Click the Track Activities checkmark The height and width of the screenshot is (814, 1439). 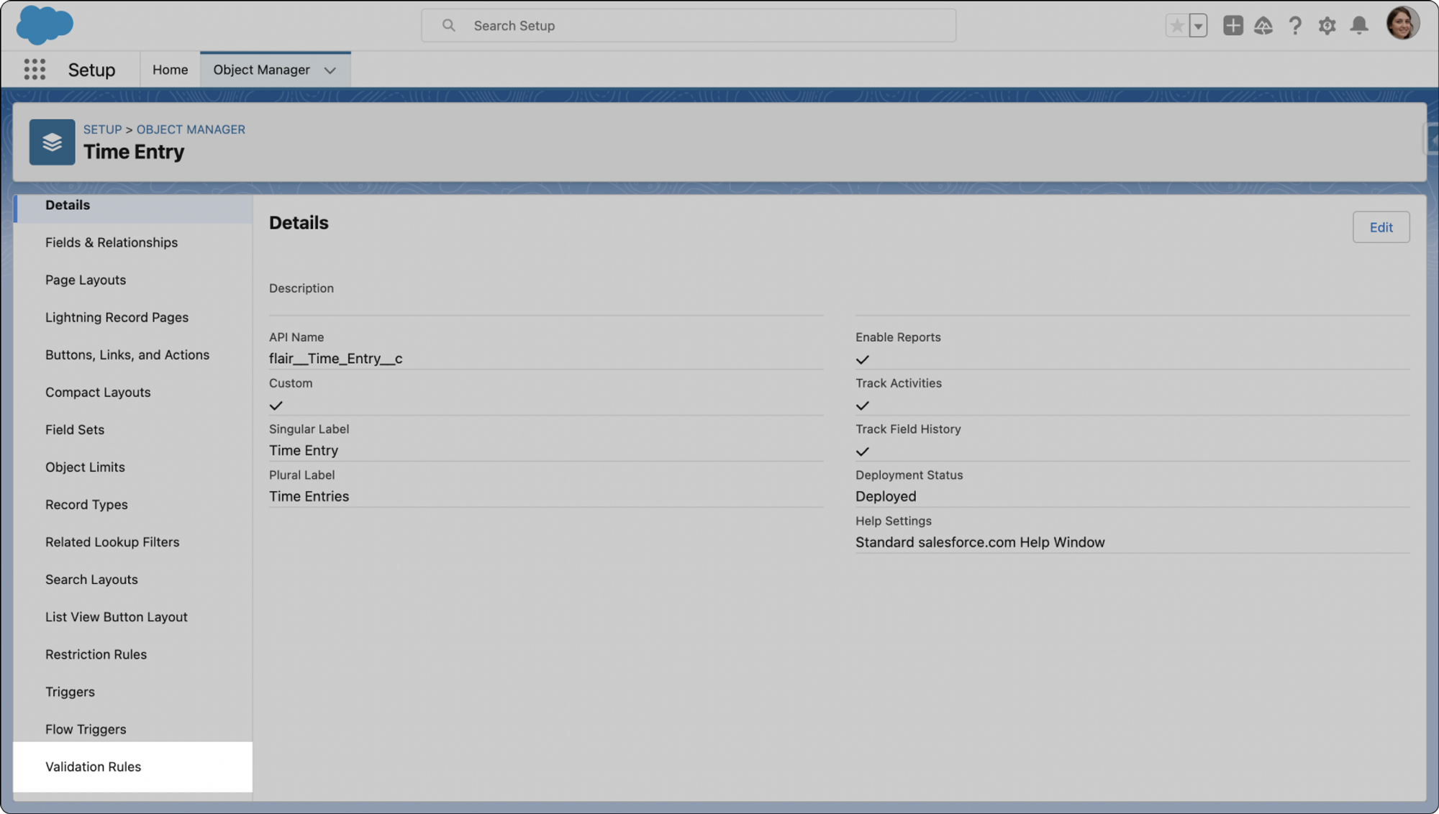pos(862,406)
